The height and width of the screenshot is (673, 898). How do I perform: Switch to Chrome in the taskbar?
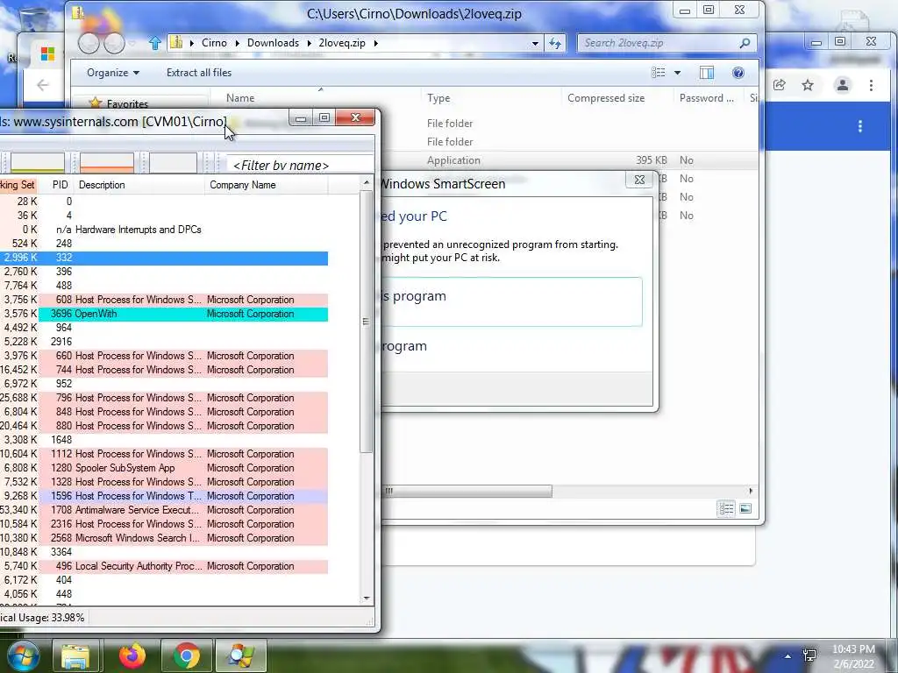[186, 655]
